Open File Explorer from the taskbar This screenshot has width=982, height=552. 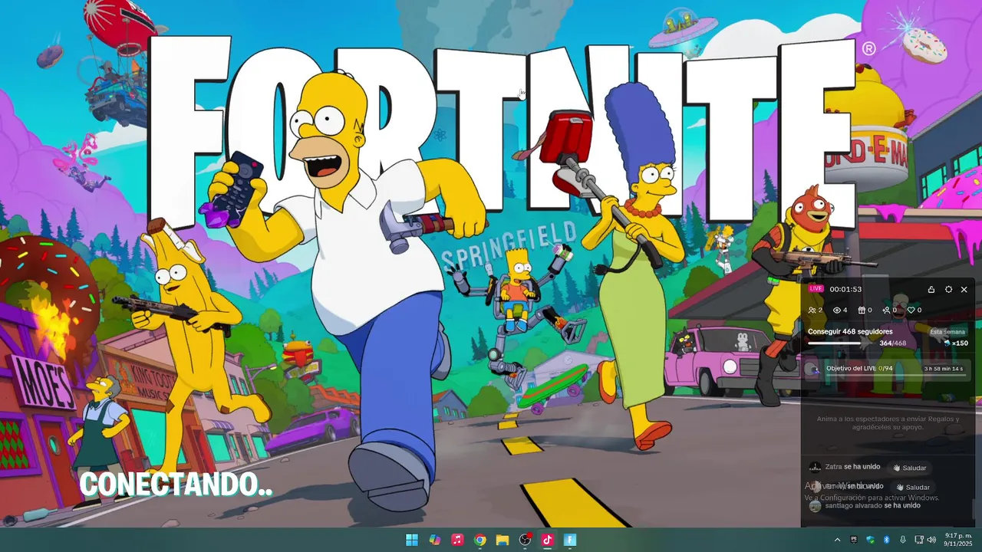pyautogui.click(x=503, y=540)
